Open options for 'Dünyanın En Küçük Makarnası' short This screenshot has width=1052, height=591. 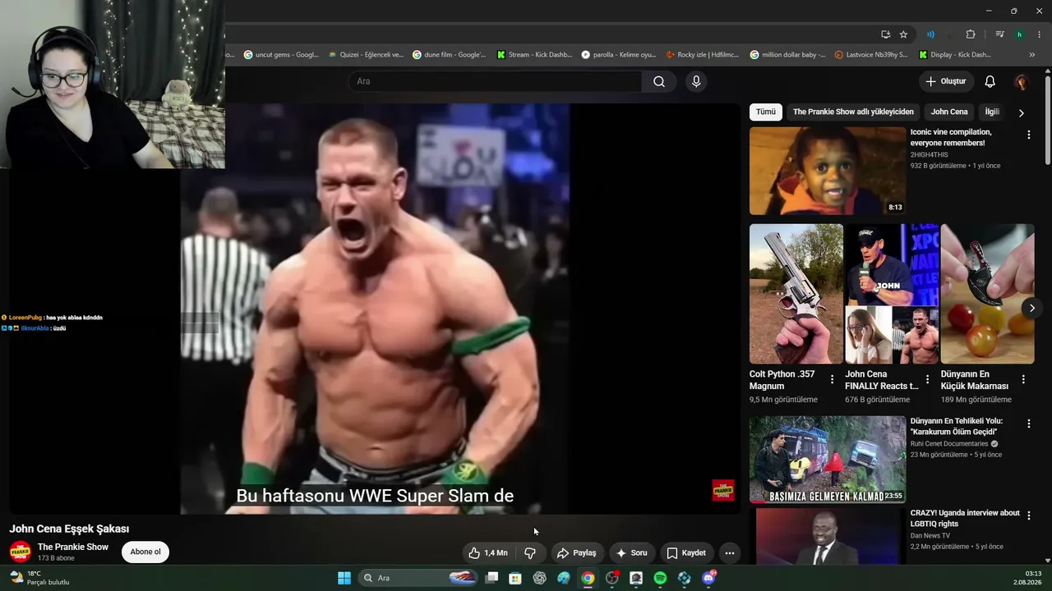coord(1023,379)
